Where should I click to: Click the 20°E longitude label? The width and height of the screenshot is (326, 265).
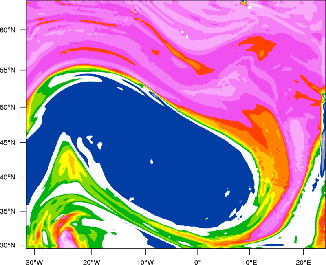(303, 262)
